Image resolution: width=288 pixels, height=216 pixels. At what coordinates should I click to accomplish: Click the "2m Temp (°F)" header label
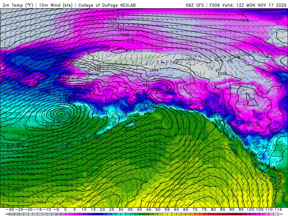point(18,5)
